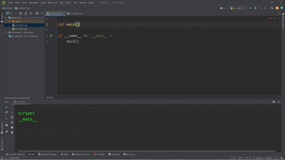Start debugging with the green bug icon
Viewport: 285px width, 160px height.
[x=255, y=8]
